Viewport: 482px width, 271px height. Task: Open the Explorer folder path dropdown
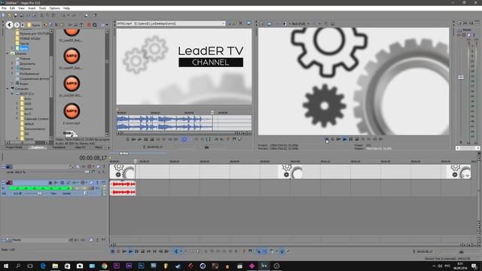(34, 25)
